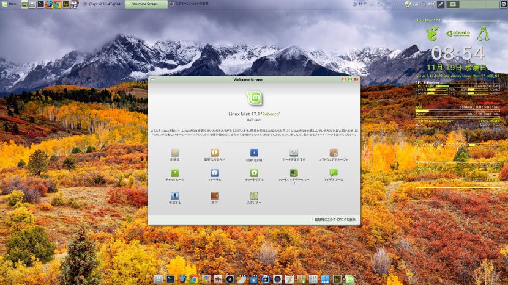The image size is (508, 285).
Task: Click the camera icon at panel right end
Action: click(503, 4)
